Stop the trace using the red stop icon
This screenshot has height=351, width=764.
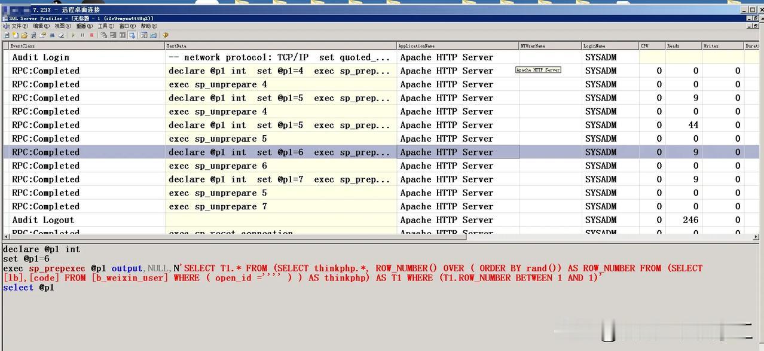click(x=91, y=35)
